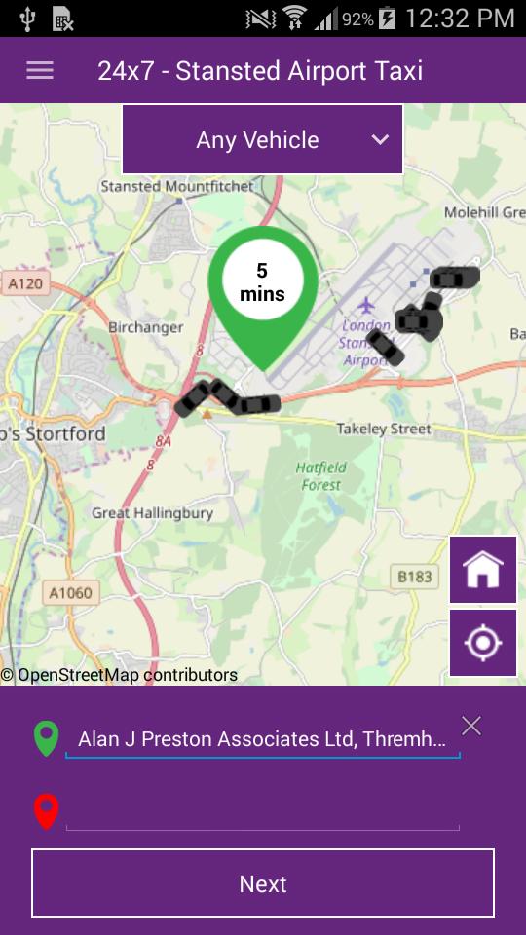Tap the red destination pin icon
The height and width of the screenshot is (935, 526).
[47, 811]
